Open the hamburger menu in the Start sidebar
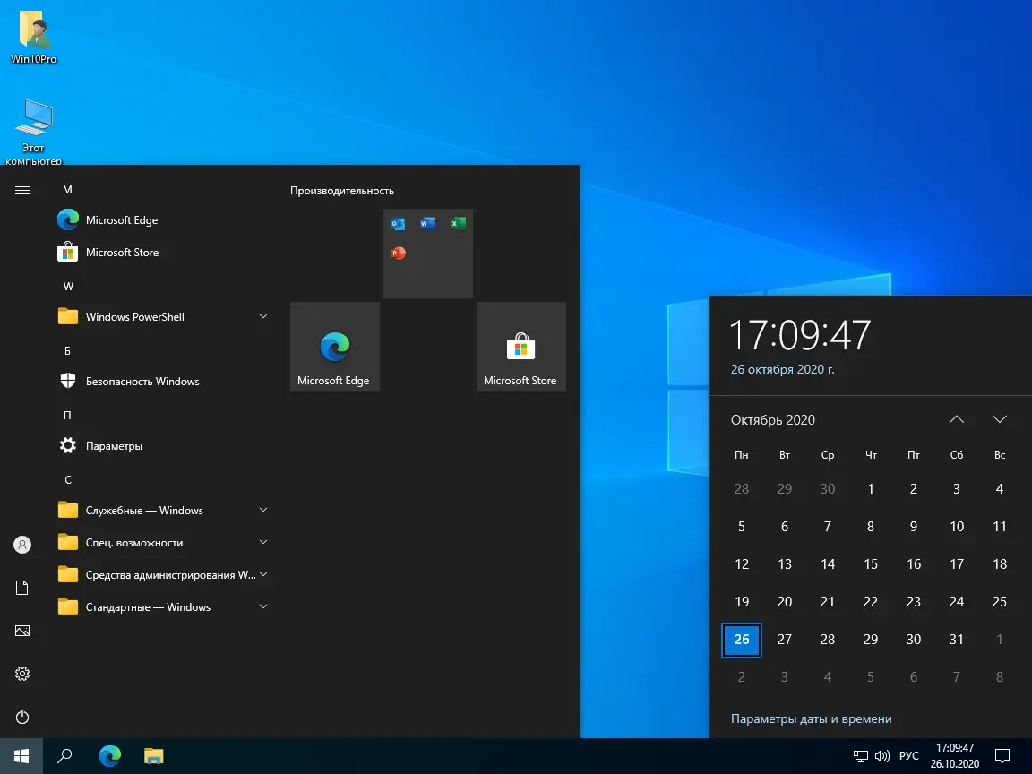 21,189
